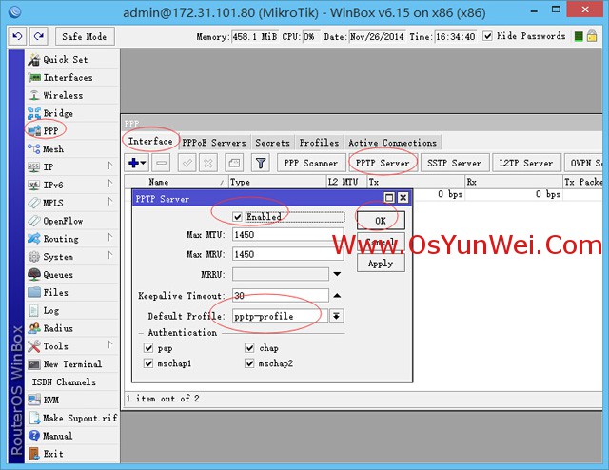This screenshot has height=470, width=609.
Task: Click the PPTP Server button
Action: pyautogui.click(x=383, y=163)
